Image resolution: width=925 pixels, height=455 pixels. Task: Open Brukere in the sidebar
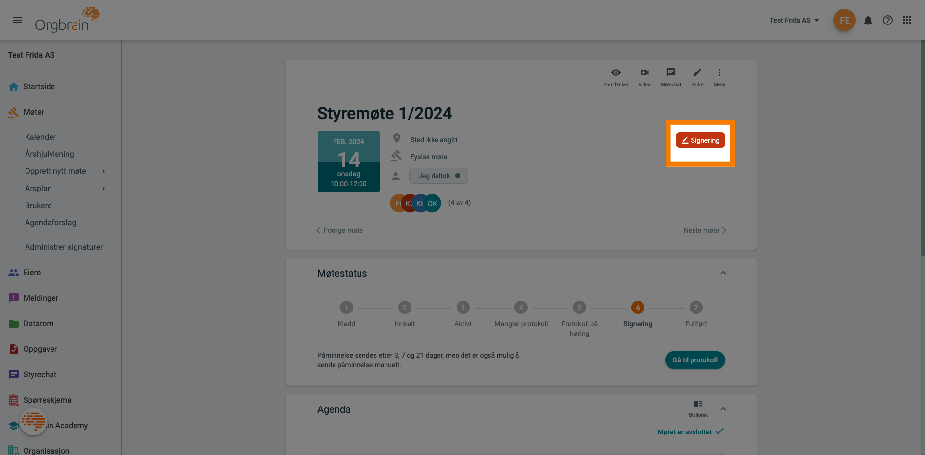tap(38, 205)
